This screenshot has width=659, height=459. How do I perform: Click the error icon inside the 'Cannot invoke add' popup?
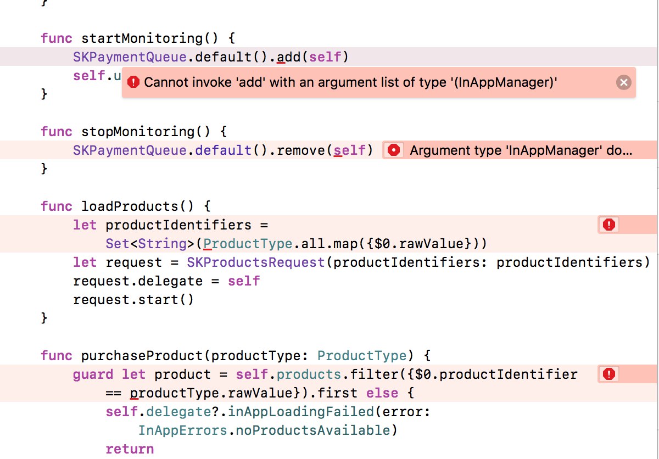[x=133, y=82]
